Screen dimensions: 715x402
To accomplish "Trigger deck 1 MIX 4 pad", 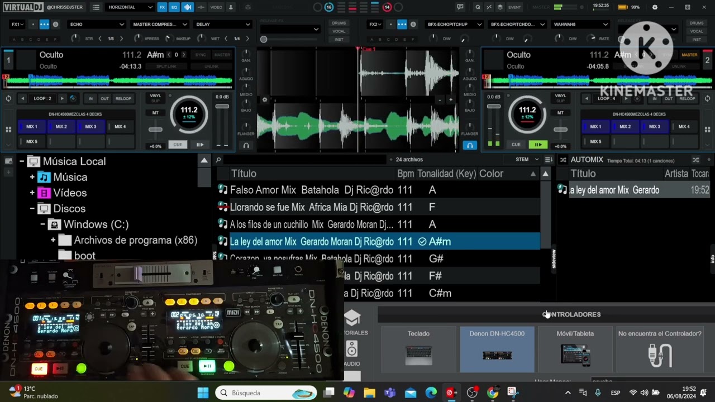I will point(120,127).
